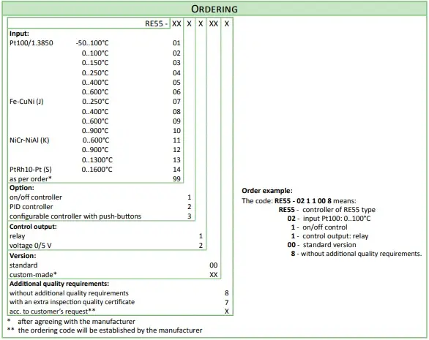Viewport: 429px width, 340px height.
Task: Click input code '12'
Action: point(176,150)
